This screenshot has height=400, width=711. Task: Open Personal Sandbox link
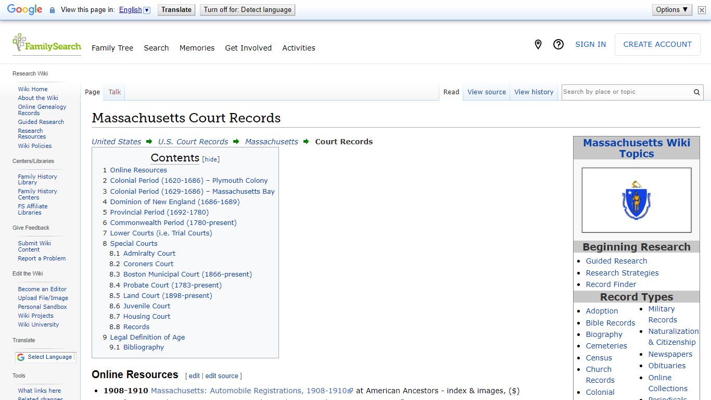pyautogui.click(x=43, y=307)
